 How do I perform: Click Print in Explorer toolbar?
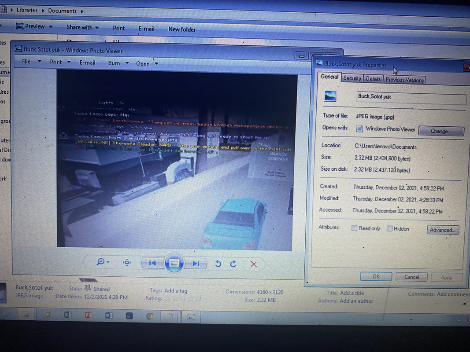click(x=118, y=28)
